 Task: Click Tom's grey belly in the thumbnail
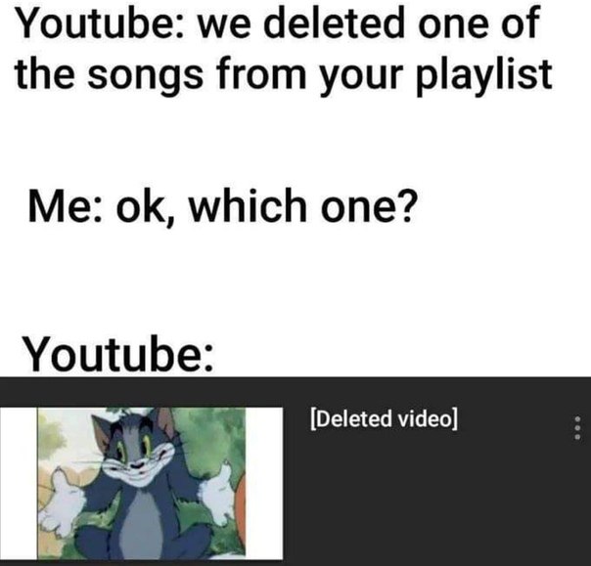coord(140,523)
